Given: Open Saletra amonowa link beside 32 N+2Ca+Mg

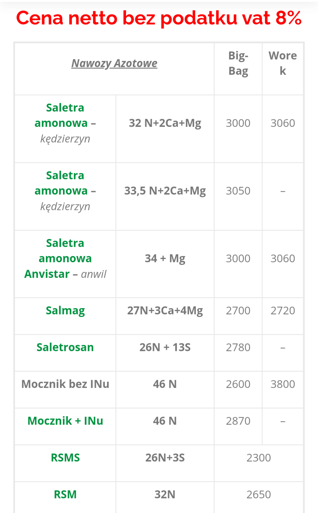Looking at the screenshot, I should click(x=65, y=115).
